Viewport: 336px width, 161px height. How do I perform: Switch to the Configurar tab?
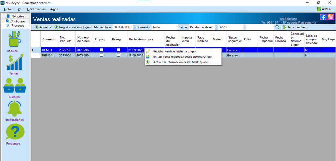[x=15, y=21]
